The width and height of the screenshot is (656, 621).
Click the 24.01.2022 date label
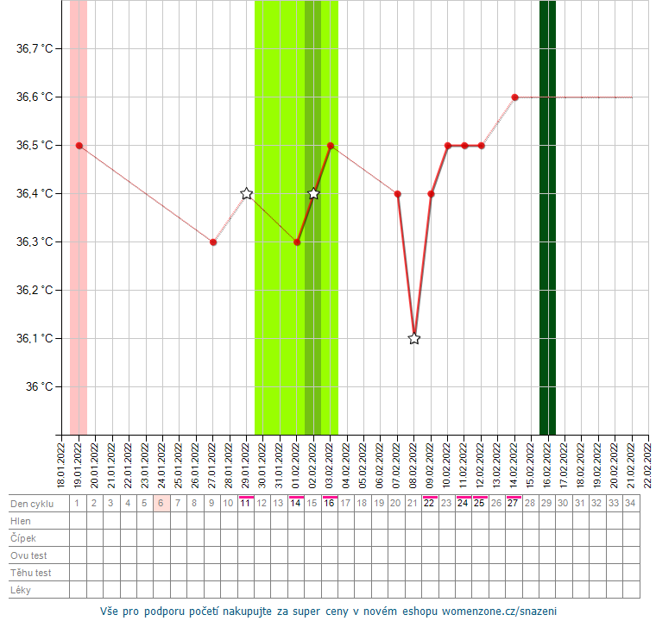pos(162,466)
